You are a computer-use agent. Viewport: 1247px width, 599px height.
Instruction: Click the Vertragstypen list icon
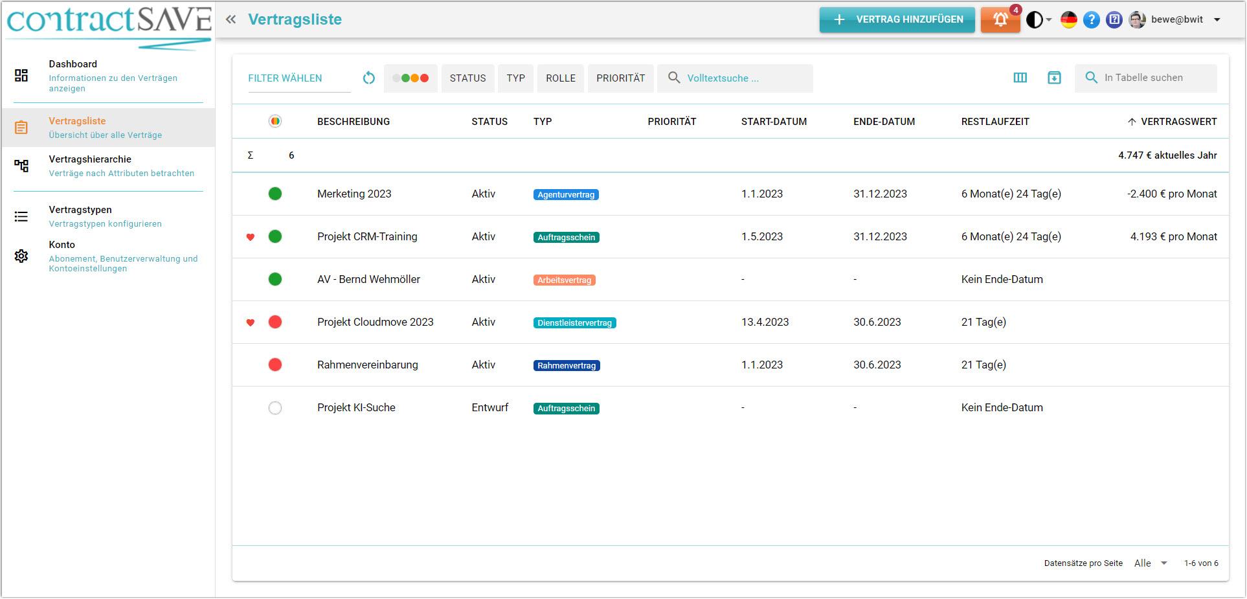coord(21,216)
